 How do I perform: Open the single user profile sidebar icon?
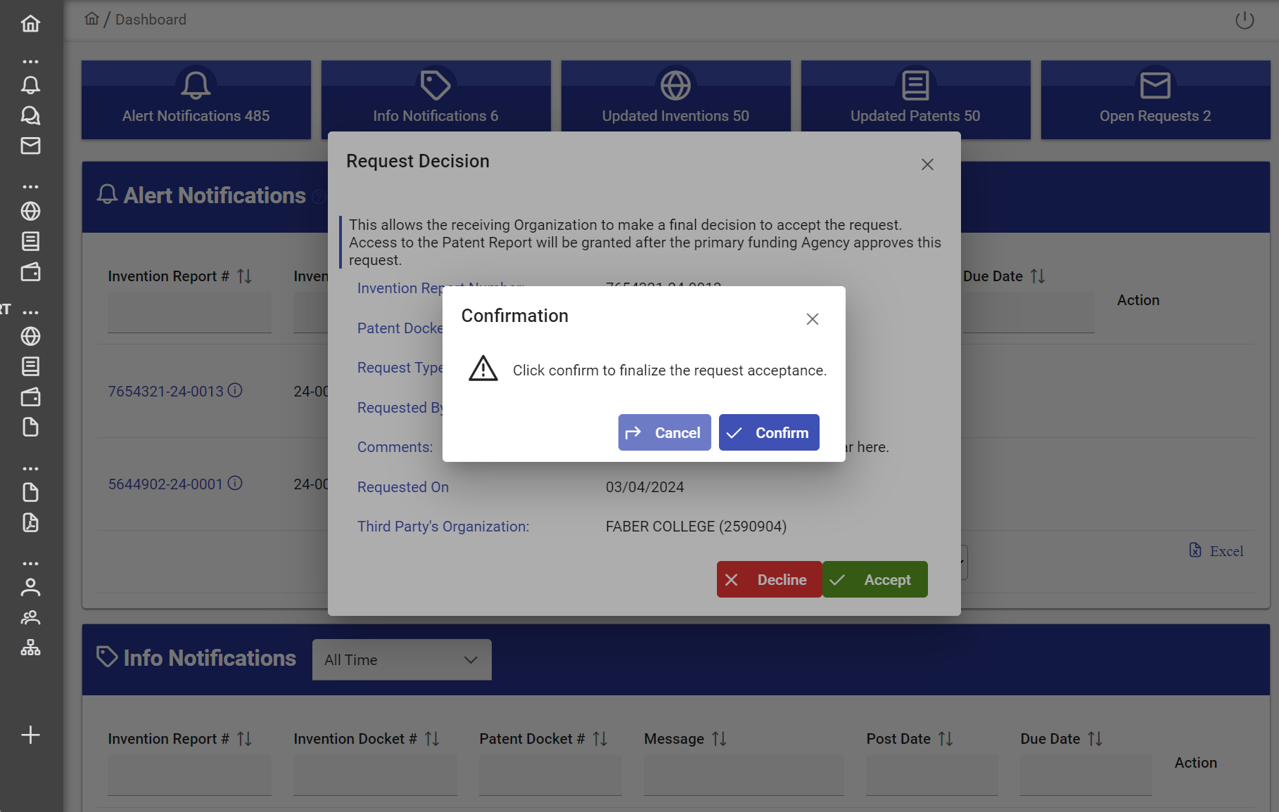click(30, 587)
